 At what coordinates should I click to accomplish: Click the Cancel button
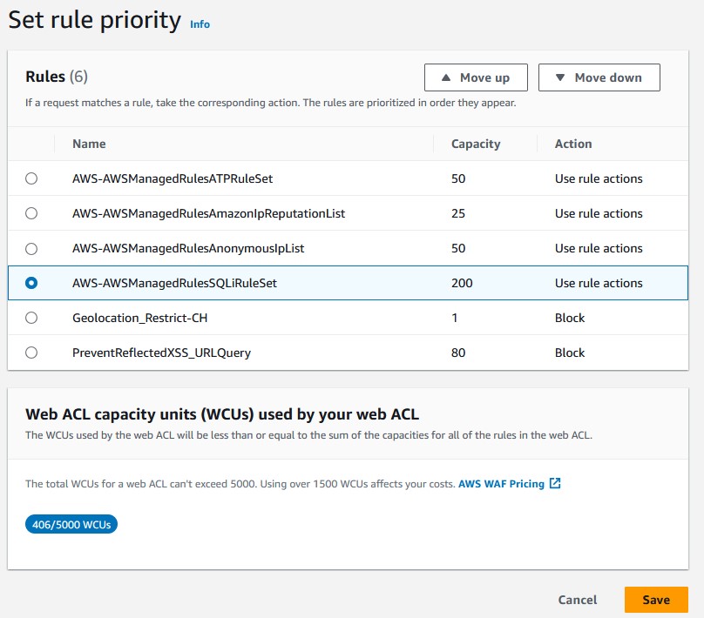pyautogui.click(x=578, y=600)
